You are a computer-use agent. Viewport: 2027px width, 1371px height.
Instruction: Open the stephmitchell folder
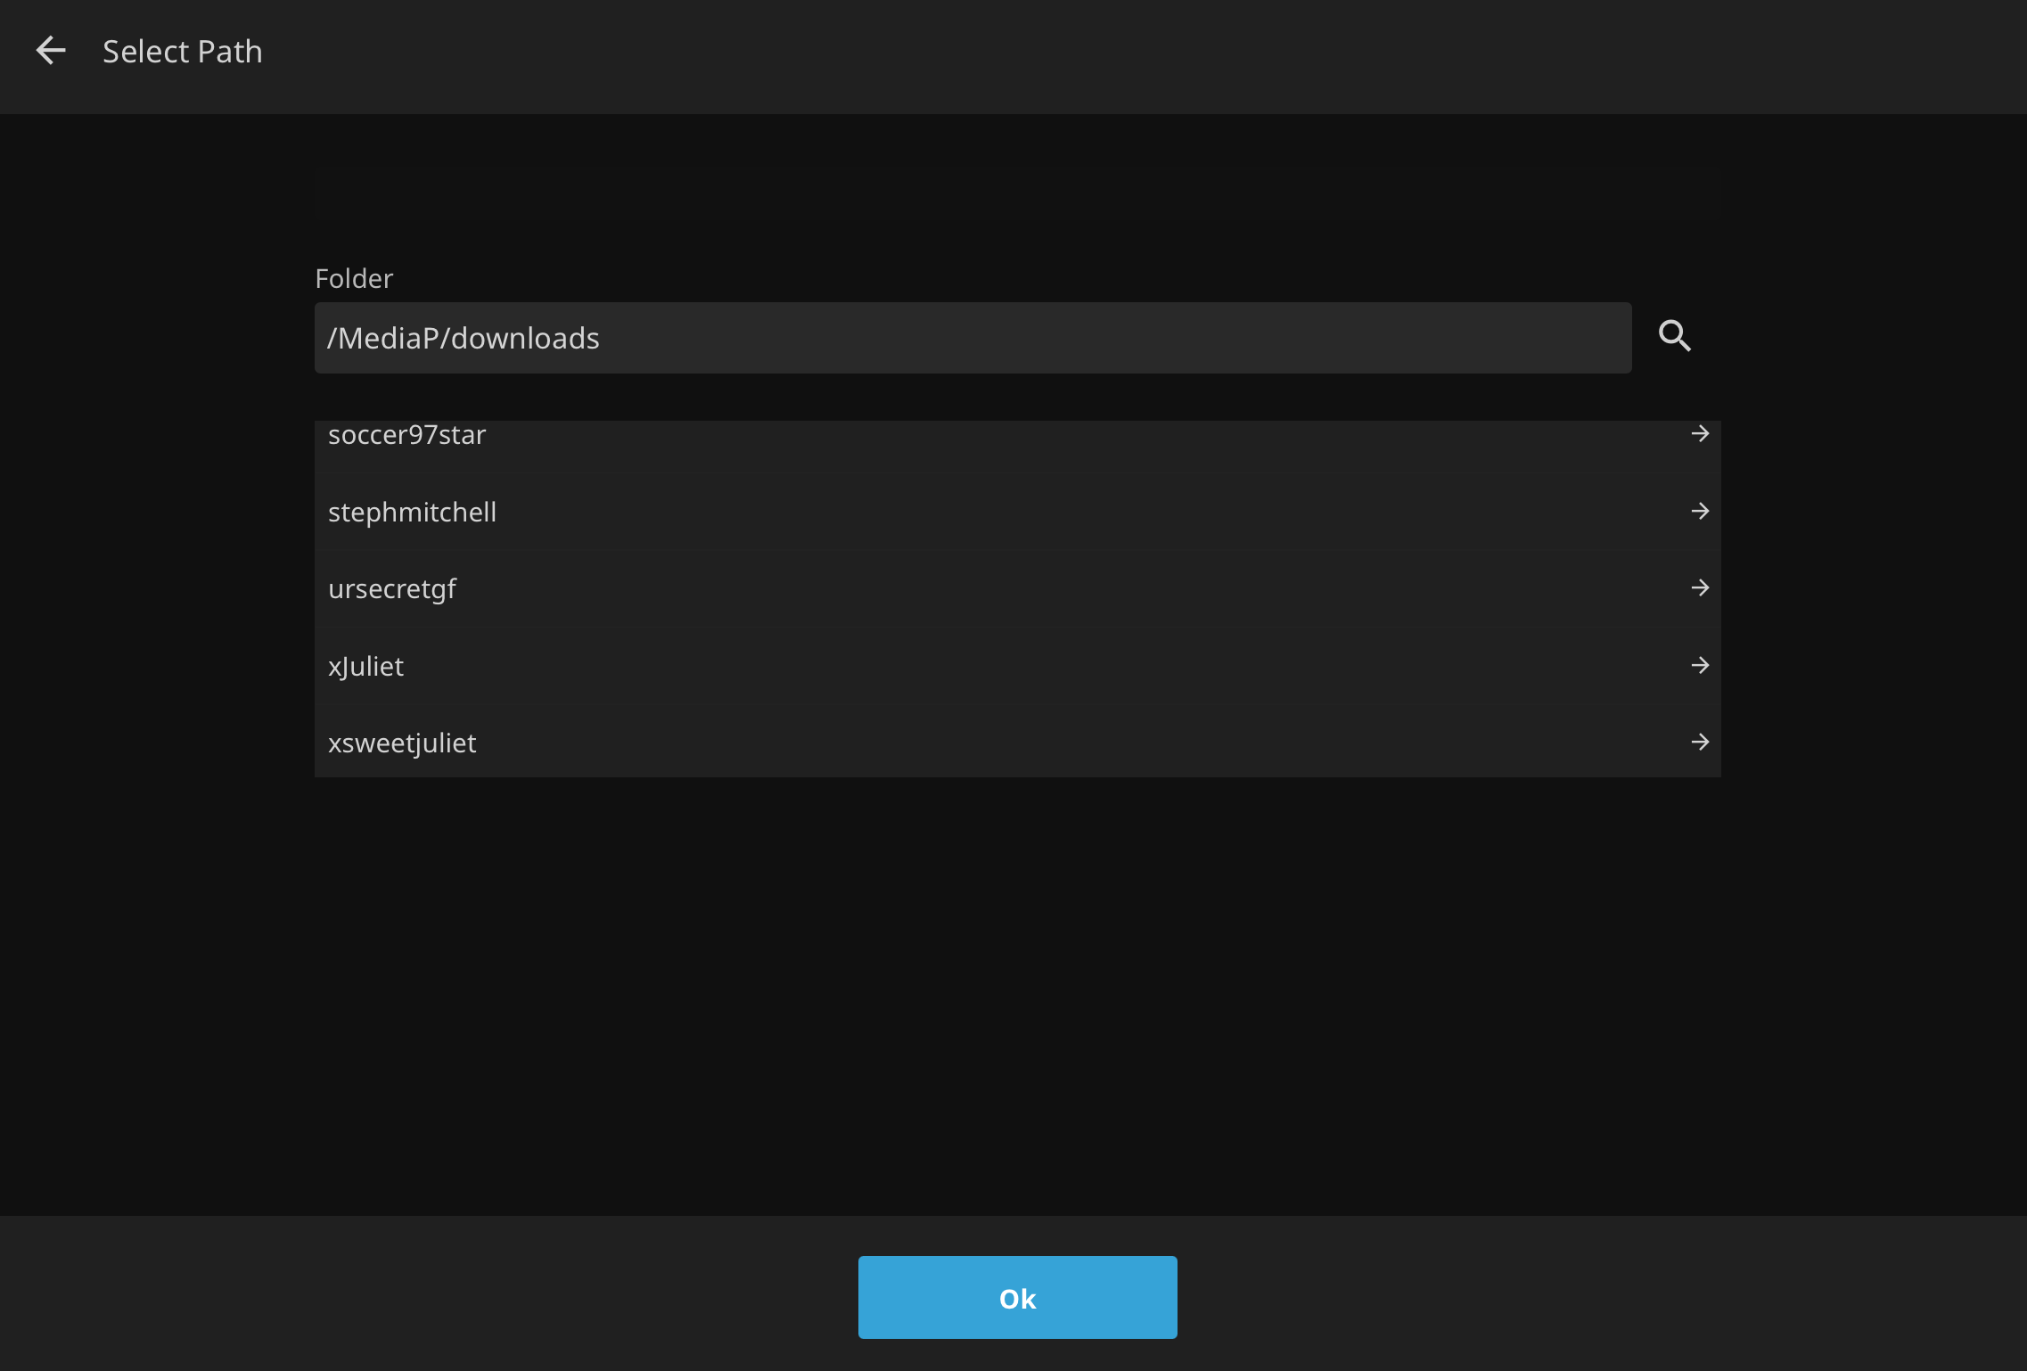(412, 512)
